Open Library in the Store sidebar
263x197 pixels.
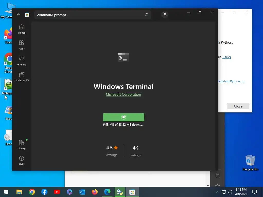coord(22,145)
